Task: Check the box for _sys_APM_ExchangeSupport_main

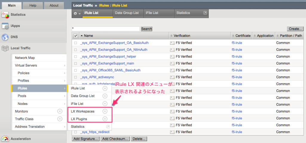Action: coord(75,63)
